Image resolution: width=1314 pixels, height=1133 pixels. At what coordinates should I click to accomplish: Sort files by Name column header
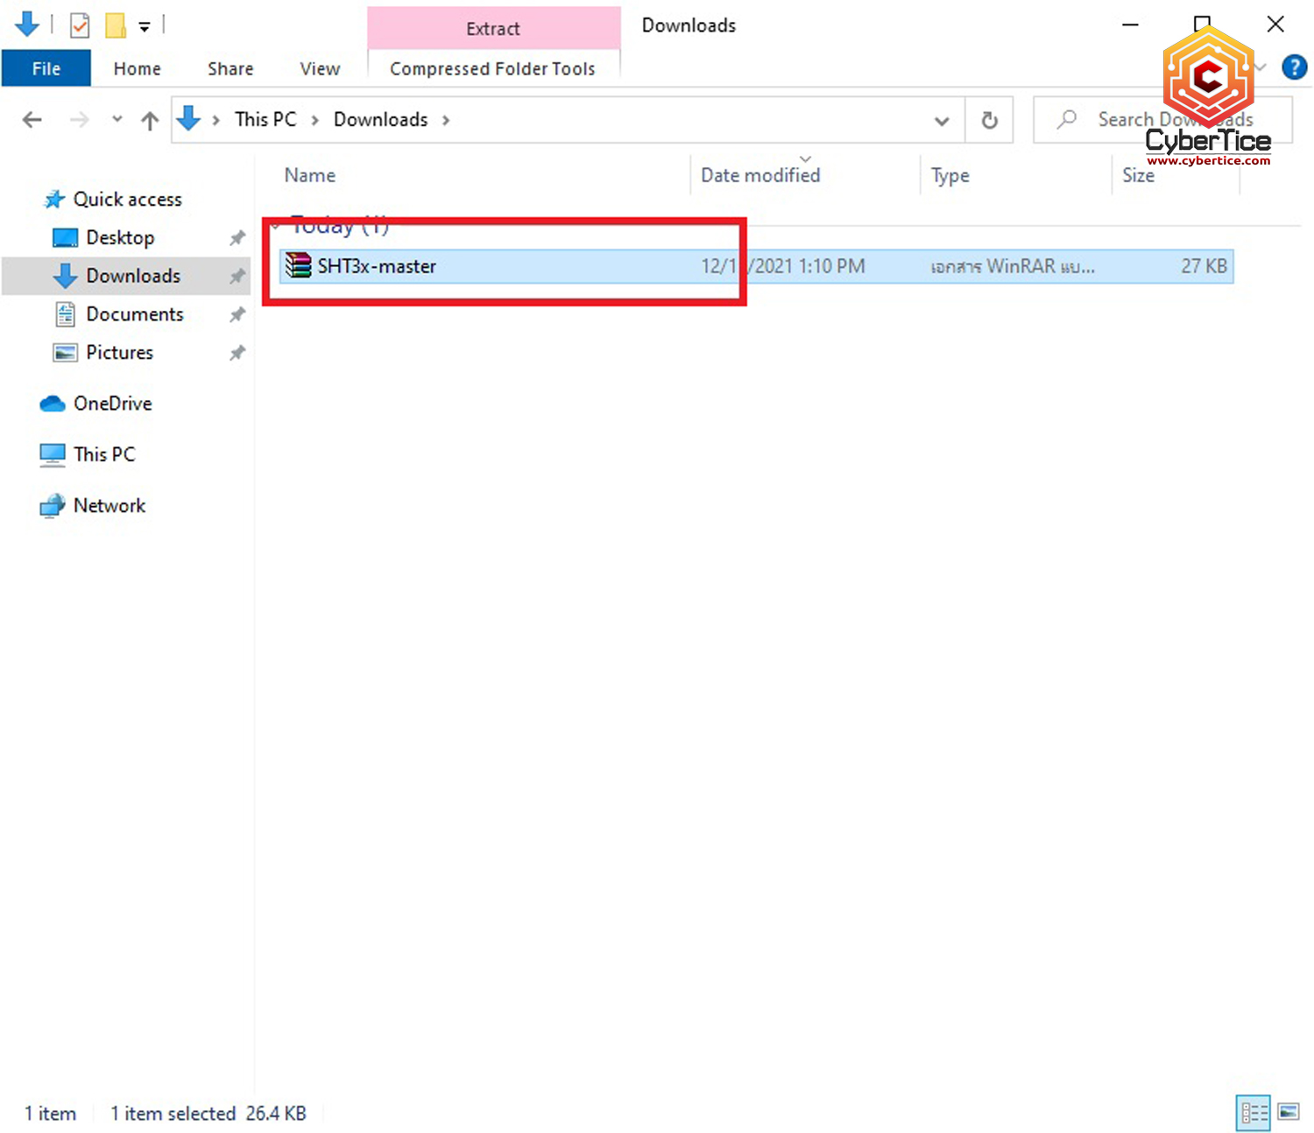click(x=310, y=175)
